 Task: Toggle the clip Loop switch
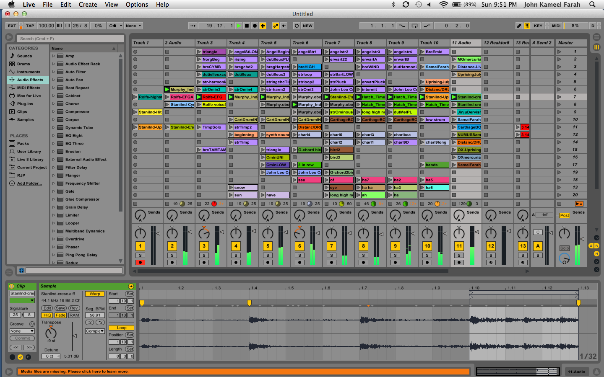(121, 328)
